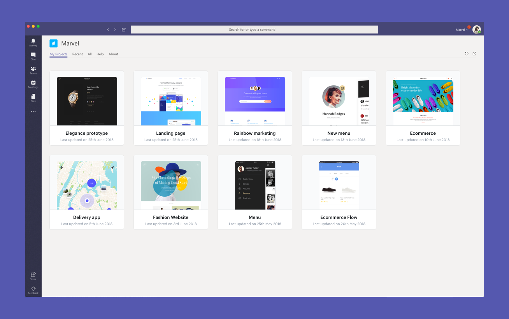Click the back navigation arrow

pyautogui.click(x=108, y=30)
